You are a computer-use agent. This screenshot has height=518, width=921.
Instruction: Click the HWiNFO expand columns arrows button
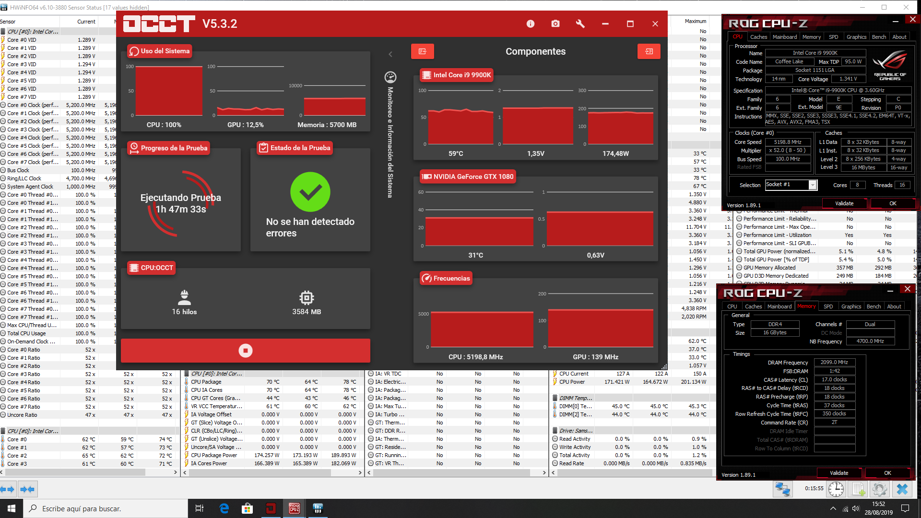(x=8, y=489)
